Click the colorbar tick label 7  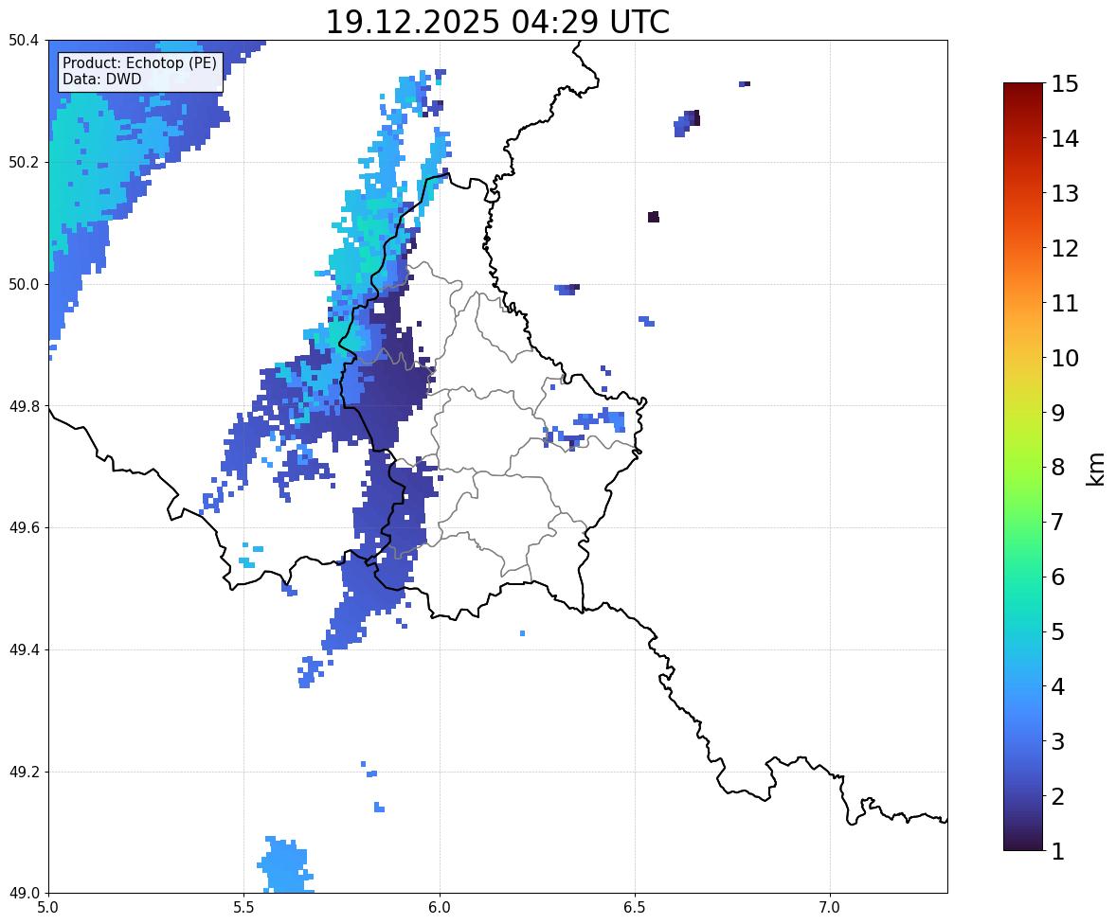(1058, 522)
